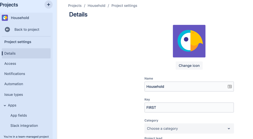Open Access settings
Screen dimensions: 253x139
click(10, 64)
